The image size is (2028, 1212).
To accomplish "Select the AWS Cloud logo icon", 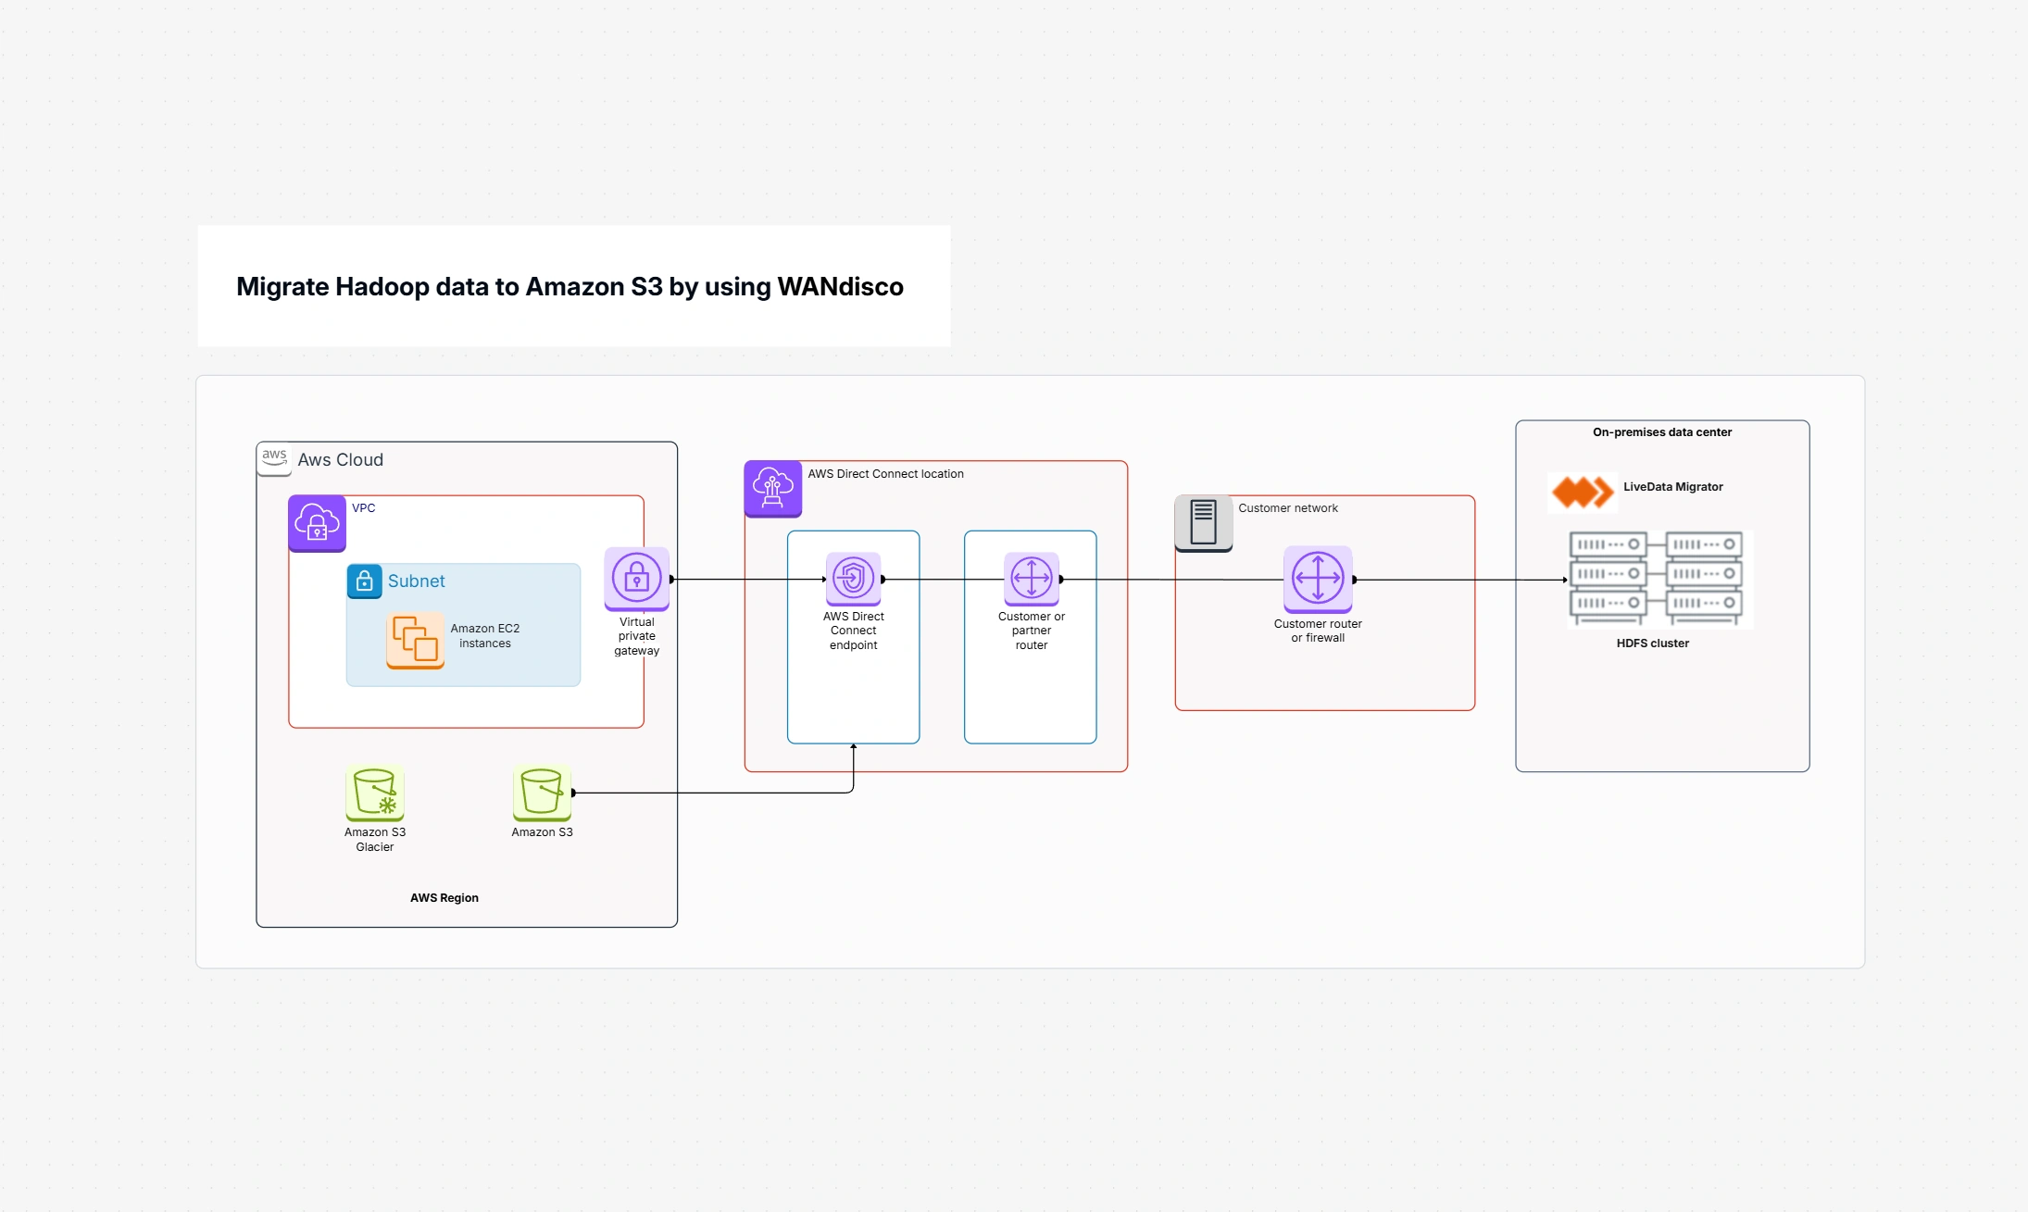I will click(x=274, y=459).
